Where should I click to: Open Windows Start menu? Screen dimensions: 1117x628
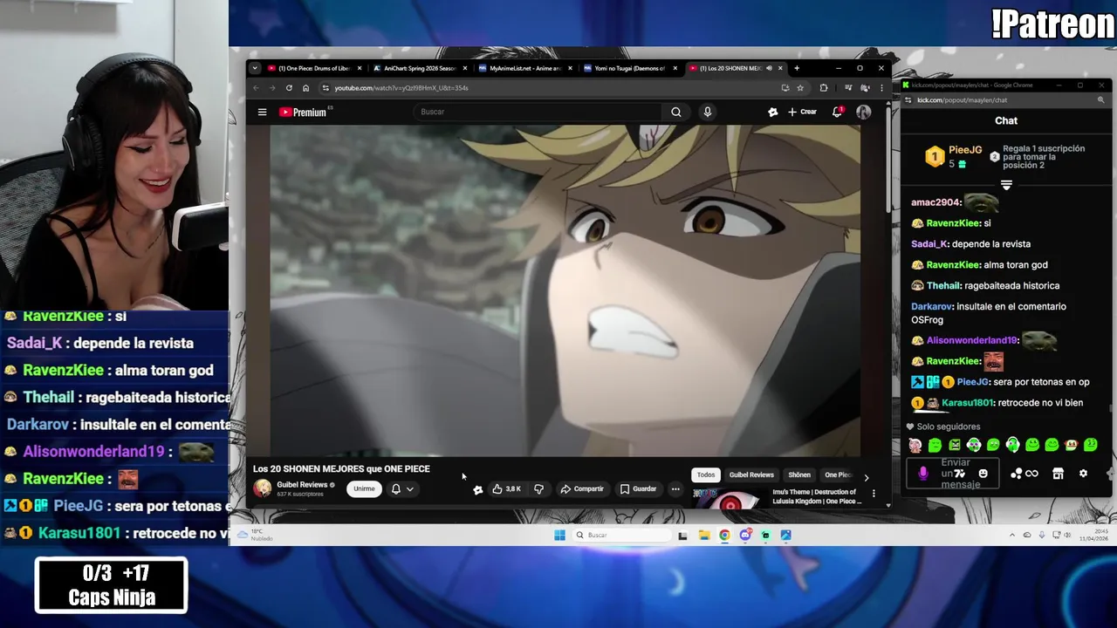(559, 536)
